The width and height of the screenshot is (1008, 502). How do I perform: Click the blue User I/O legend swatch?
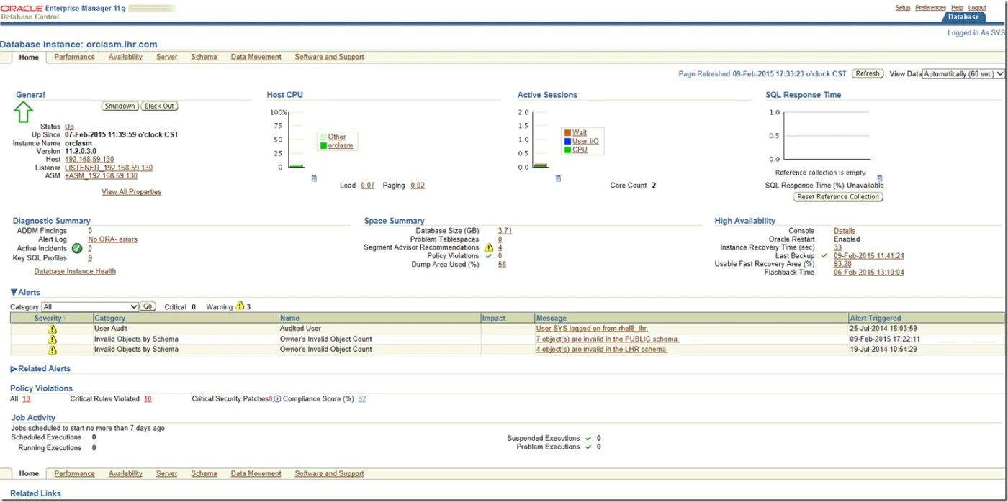click(x=567, y=141)
